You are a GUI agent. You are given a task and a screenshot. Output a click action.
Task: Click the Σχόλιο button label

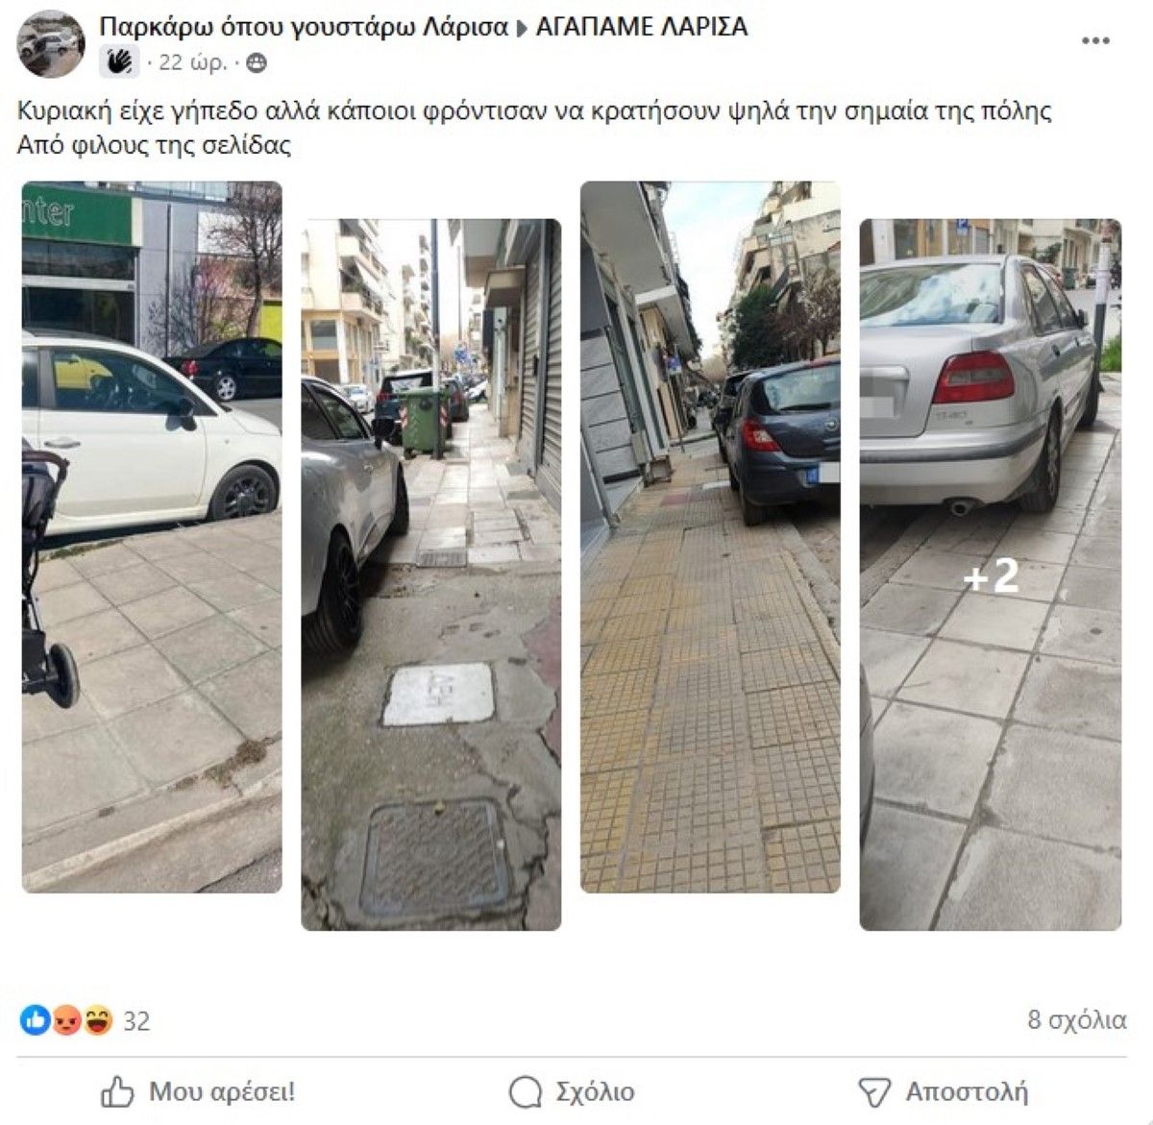tap(595, 1092)
